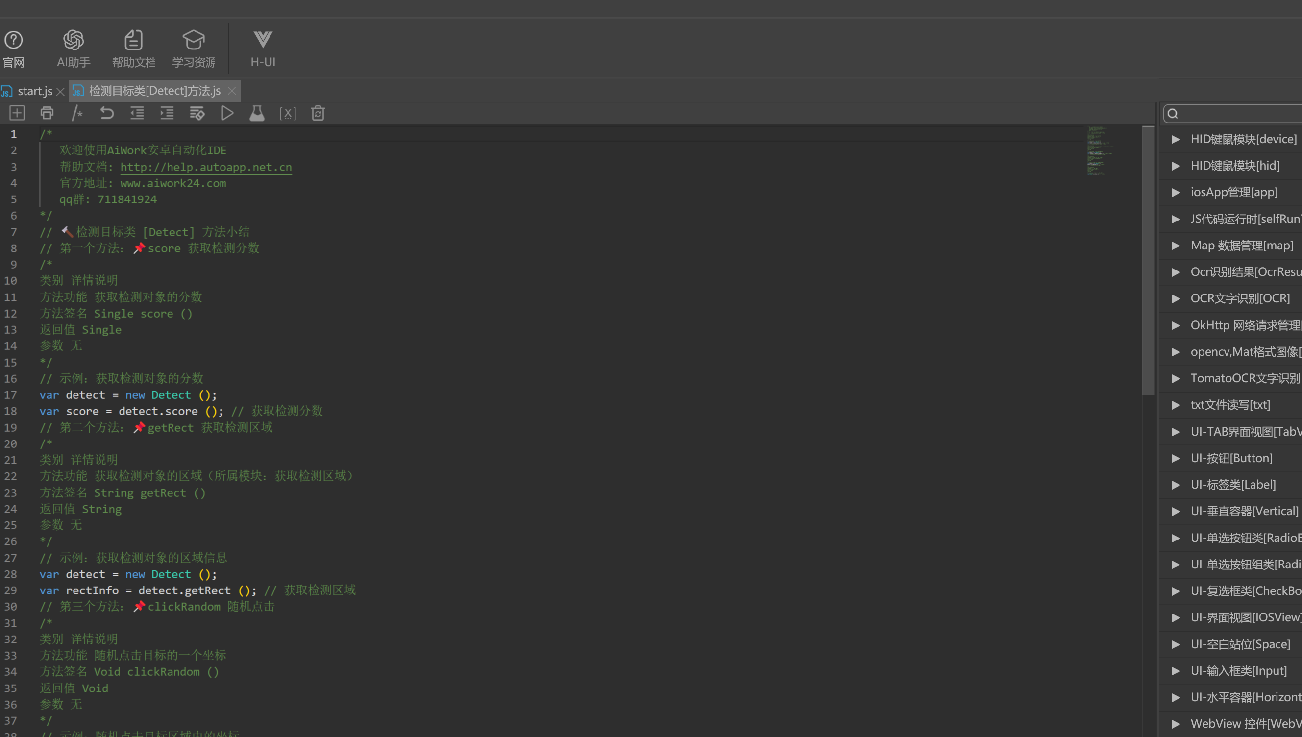Expand opencv,Mat格式图像 tree node
Image resolution: width=1302 pixels, height=737 pixels.
coord(1176,352)
